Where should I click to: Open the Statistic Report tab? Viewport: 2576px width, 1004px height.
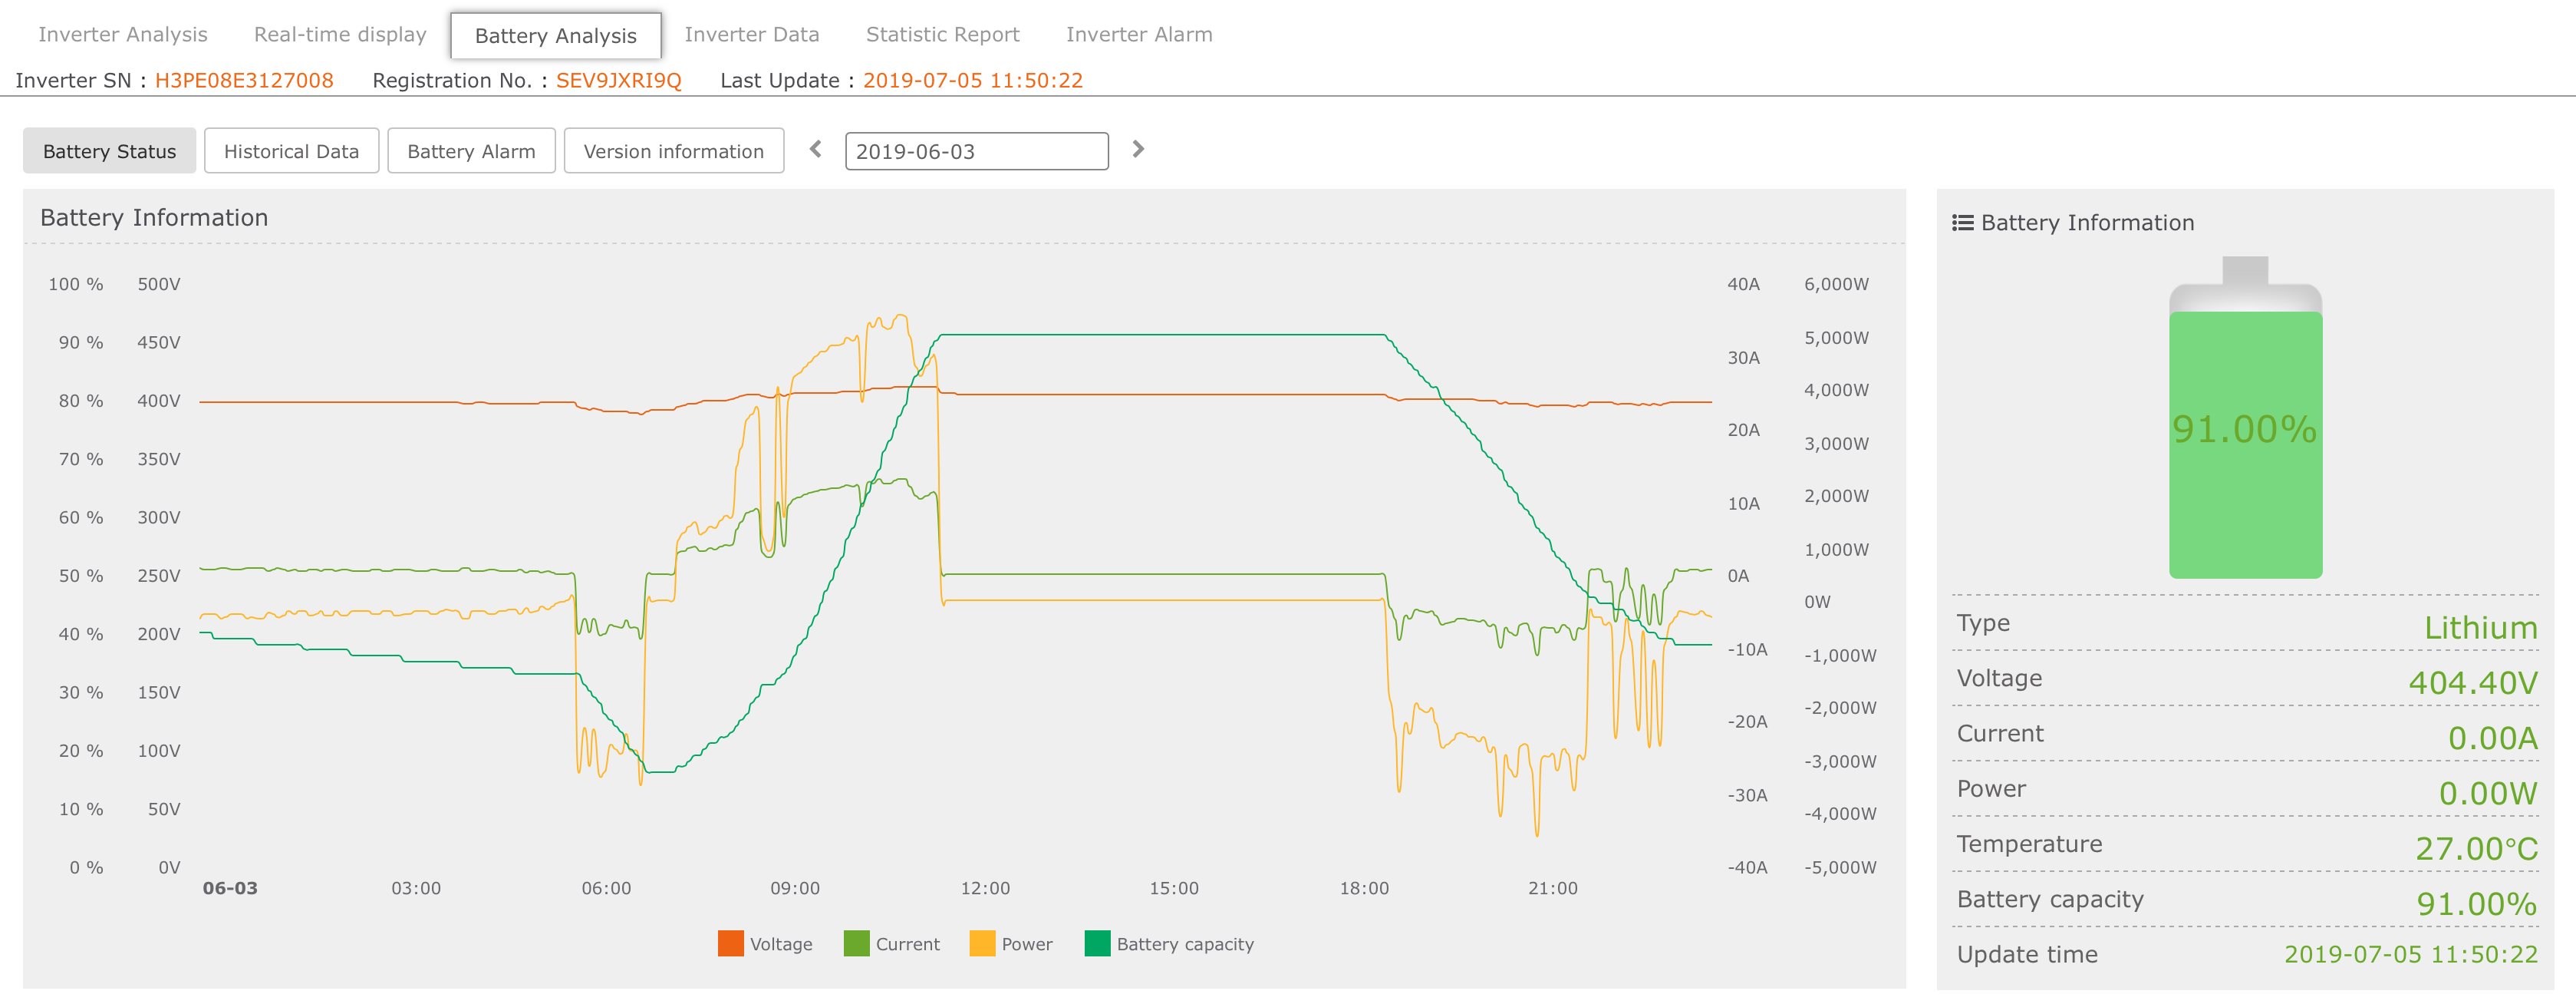[942, 35]
